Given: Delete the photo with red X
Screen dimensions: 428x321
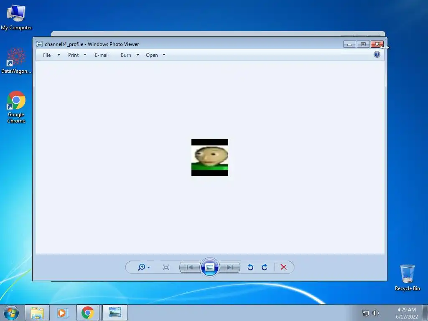Looking at the screenshot, I should tap(284, 267).
